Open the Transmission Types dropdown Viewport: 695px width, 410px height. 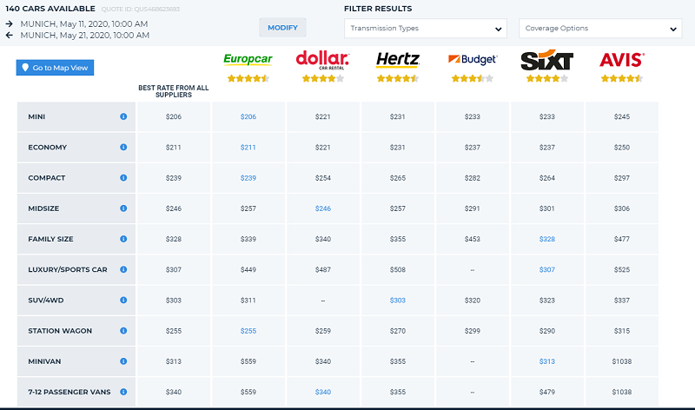[x=426, y=29]
